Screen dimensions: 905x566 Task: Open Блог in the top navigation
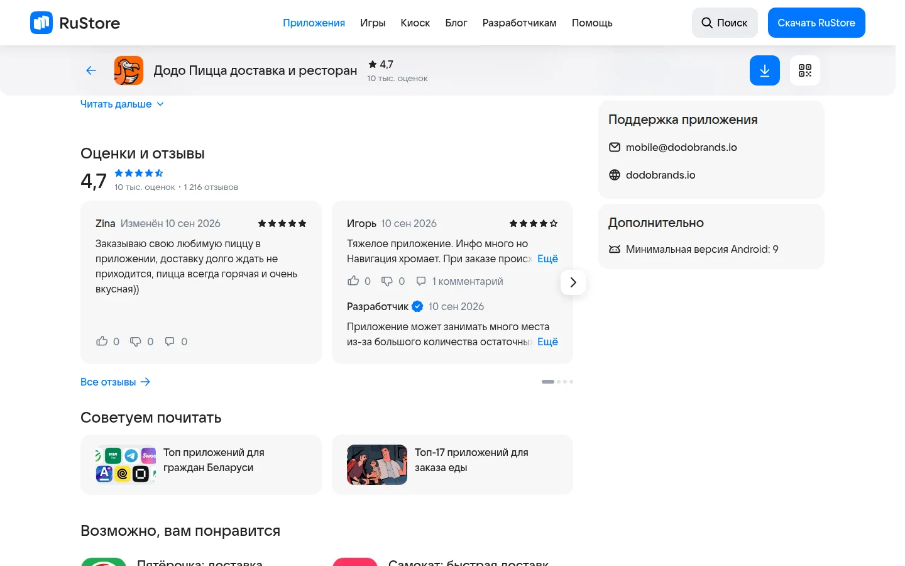[x=456, y=23]
